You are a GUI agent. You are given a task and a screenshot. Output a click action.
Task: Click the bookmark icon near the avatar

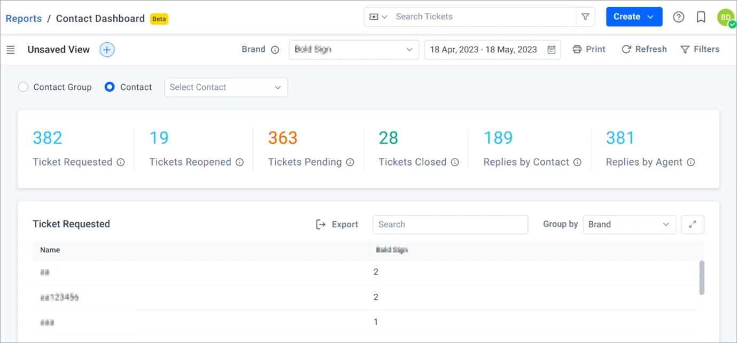coord(701,17)
